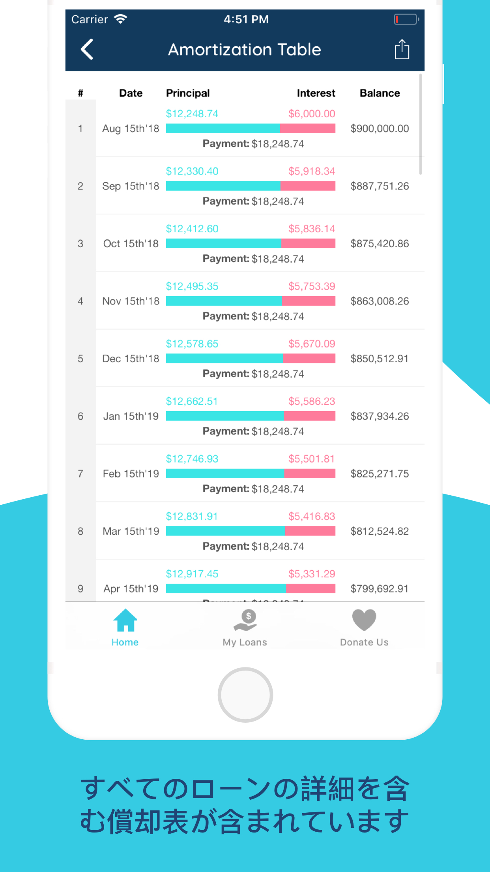Tap the Wi-Fi status icon

pyautogui.click(x=121, y=19)
